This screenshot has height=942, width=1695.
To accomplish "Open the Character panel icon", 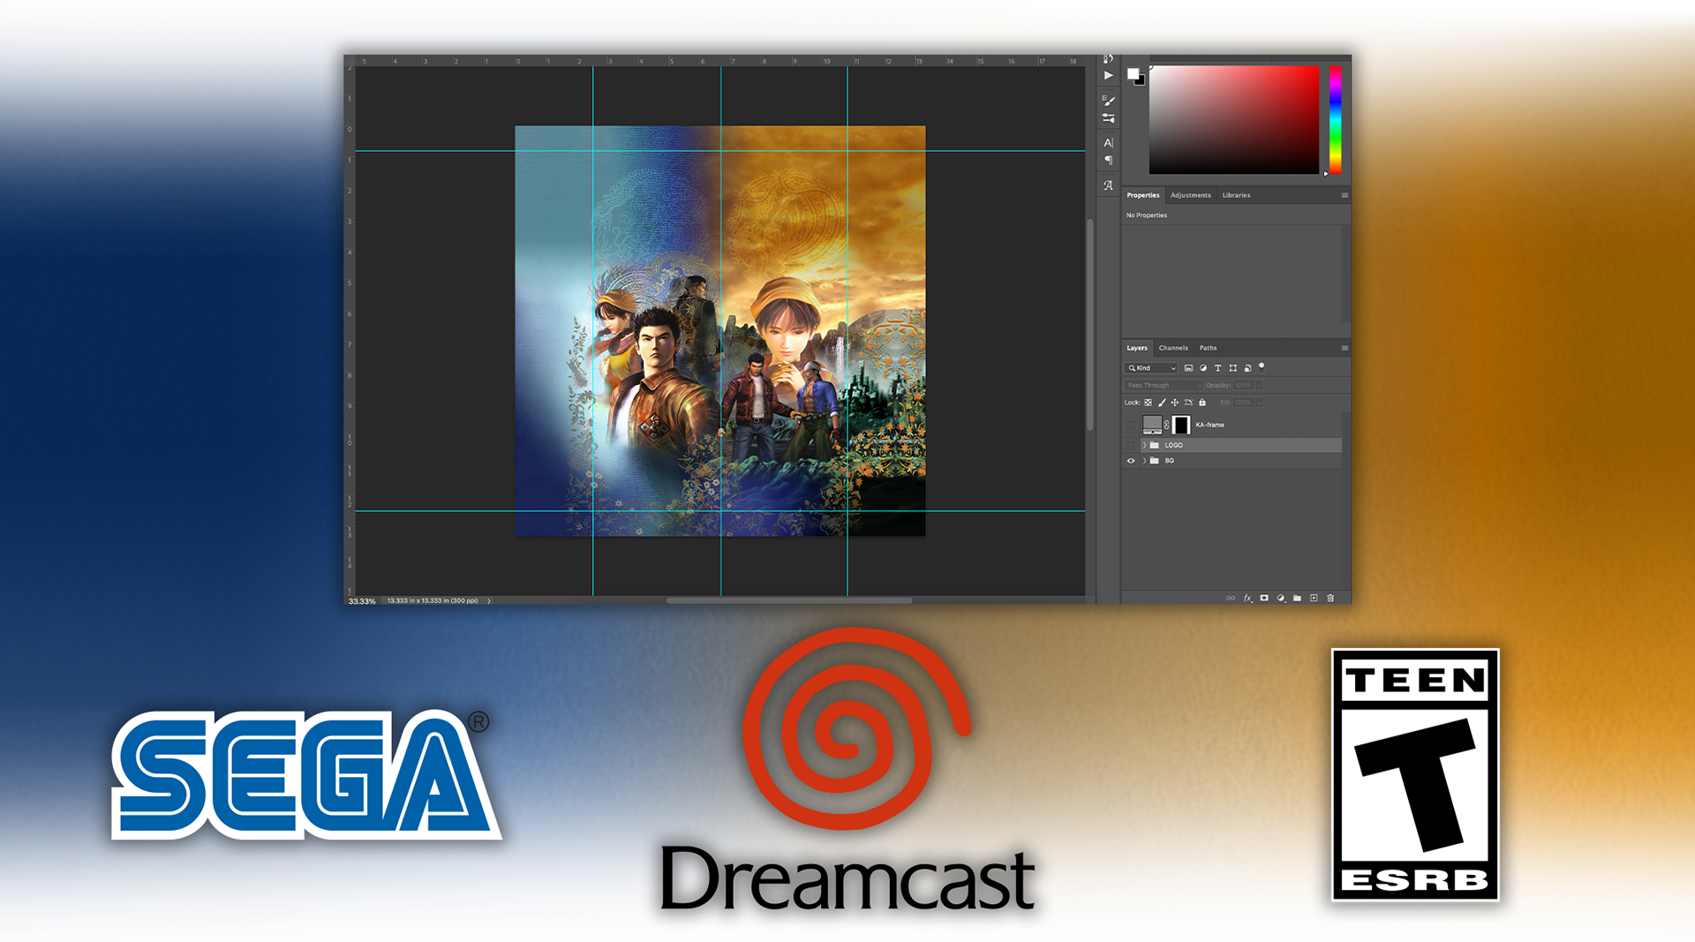I will coord(1108,142).
